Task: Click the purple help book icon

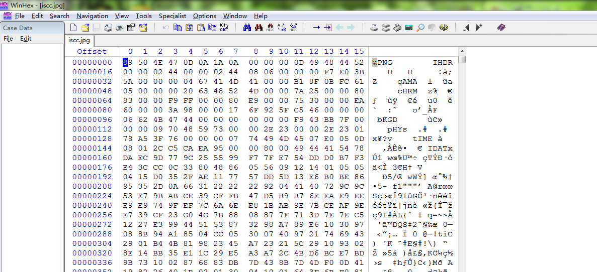Action: click(x=501, y=28)
